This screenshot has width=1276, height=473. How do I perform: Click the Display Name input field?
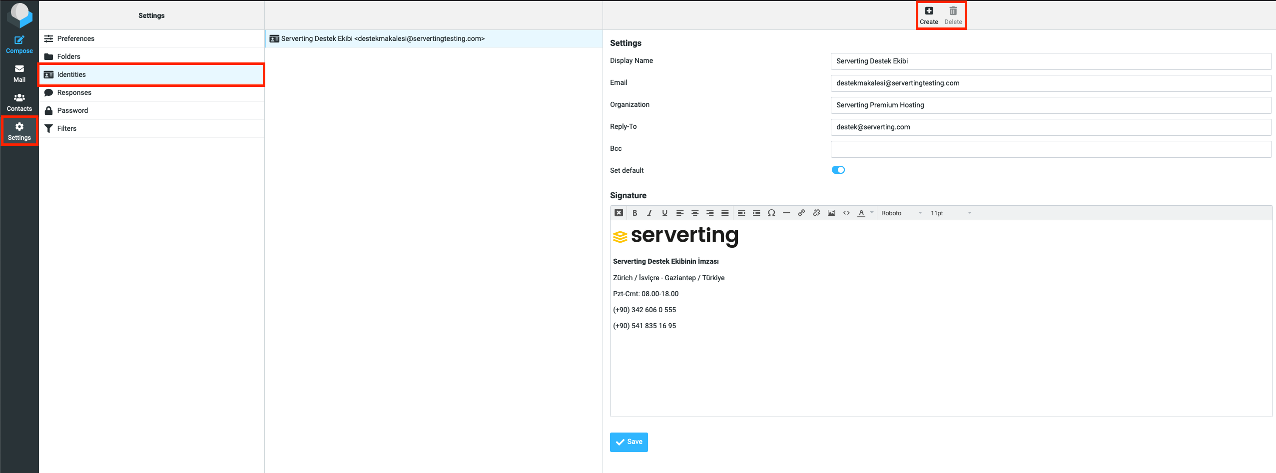click(1051, 61)
